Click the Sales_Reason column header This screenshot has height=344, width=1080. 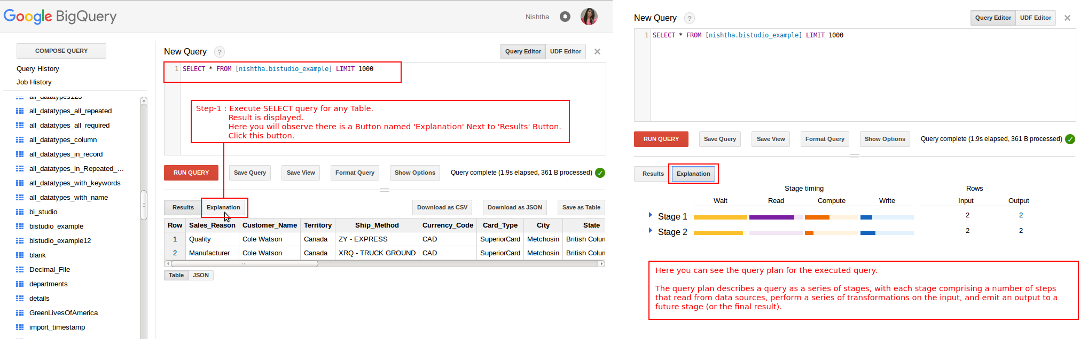tap(212, 225)
